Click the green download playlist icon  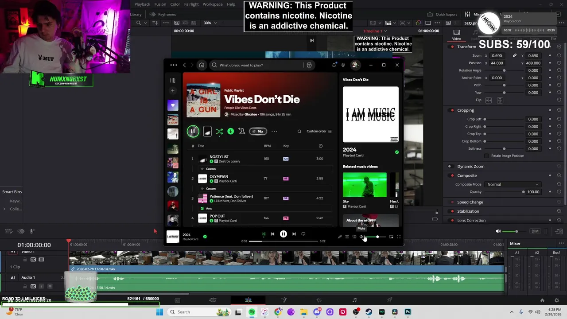230,131
